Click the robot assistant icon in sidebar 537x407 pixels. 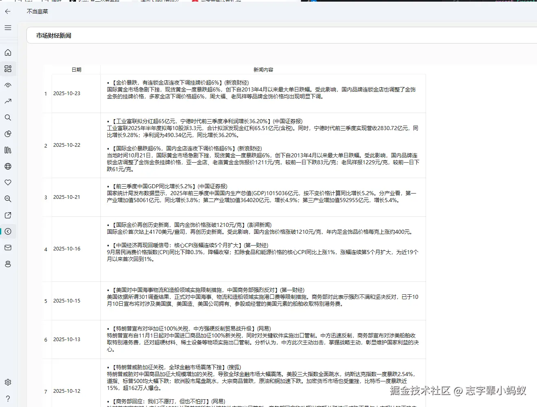8,264
